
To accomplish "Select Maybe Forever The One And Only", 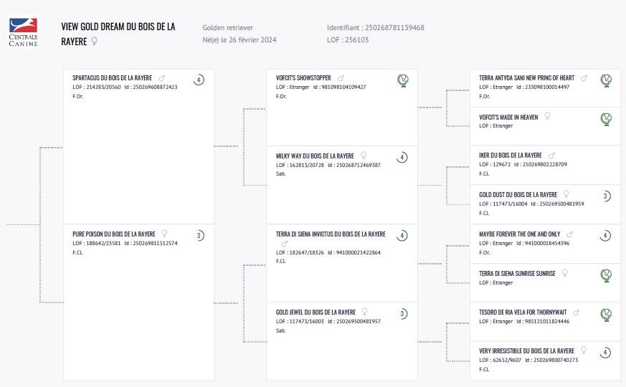I will [520, 234].
